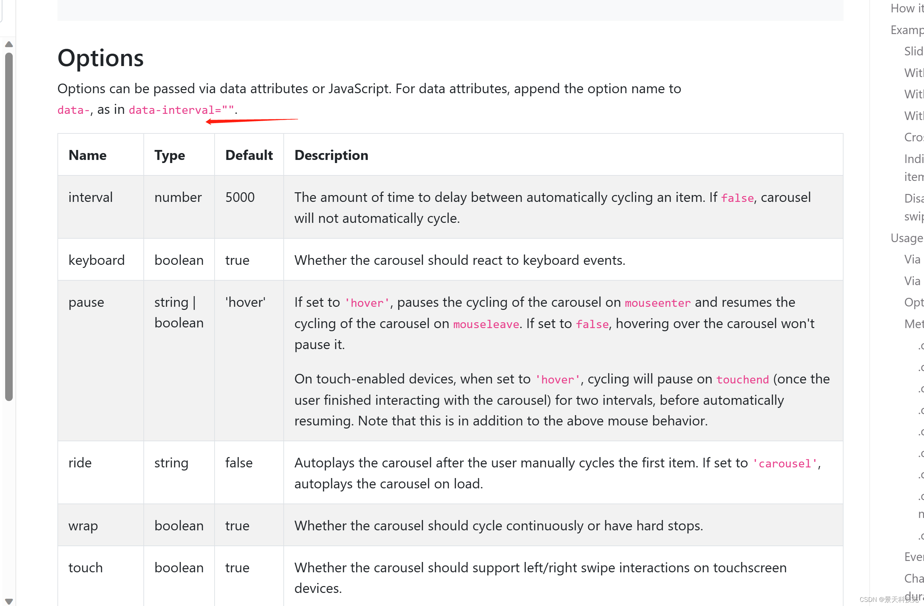924x606 pixels.
Task: Open the 'Opt' sidebar sub-link
Action: point(914,302)
